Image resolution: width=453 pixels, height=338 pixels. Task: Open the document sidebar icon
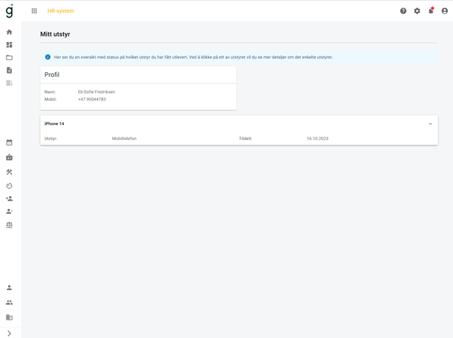click(x=9, y=70)
